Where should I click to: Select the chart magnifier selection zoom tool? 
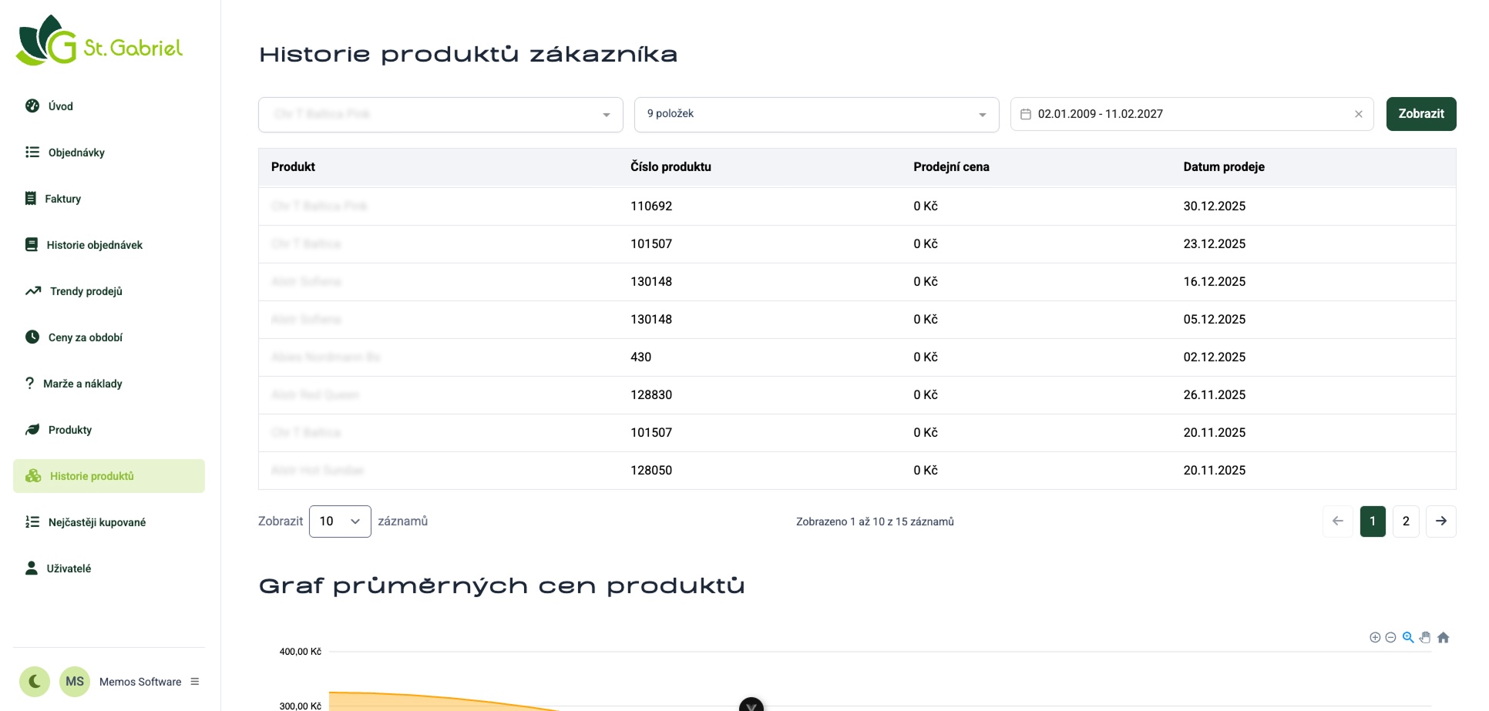[1408, 637]
